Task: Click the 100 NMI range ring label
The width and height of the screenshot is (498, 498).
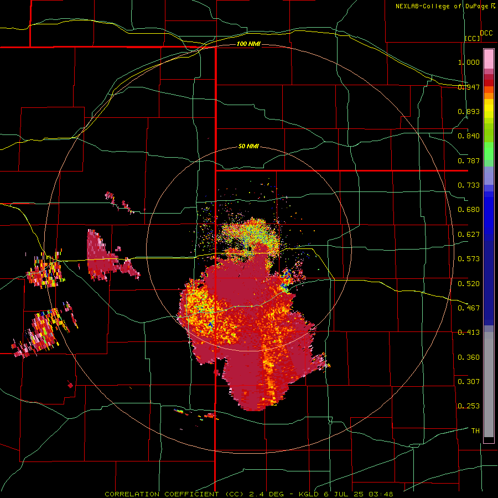Action: [248, 44]
